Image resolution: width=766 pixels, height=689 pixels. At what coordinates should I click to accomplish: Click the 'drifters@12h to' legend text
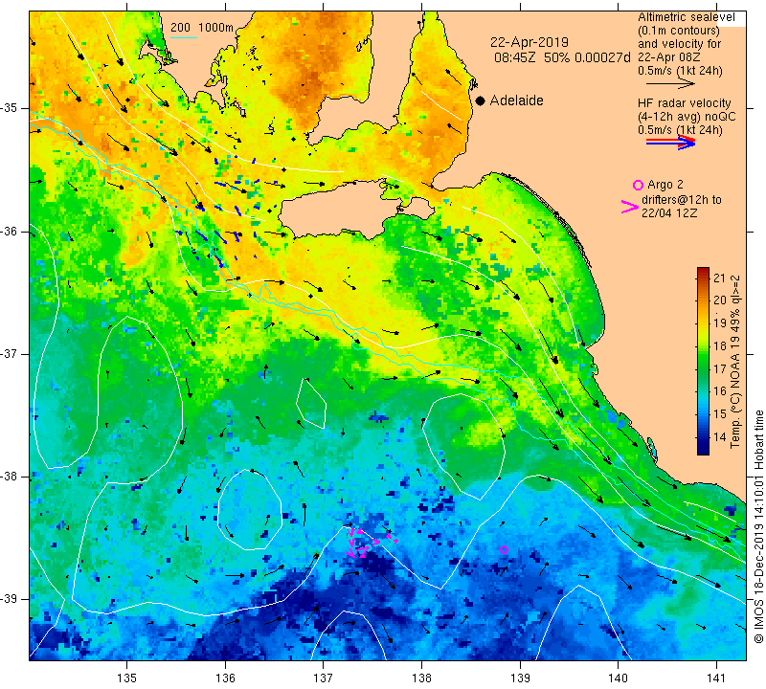click(681, 200)
